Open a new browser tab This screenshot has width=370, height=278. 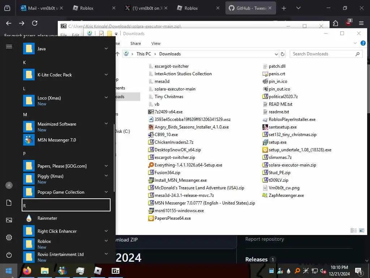[284, 8]
